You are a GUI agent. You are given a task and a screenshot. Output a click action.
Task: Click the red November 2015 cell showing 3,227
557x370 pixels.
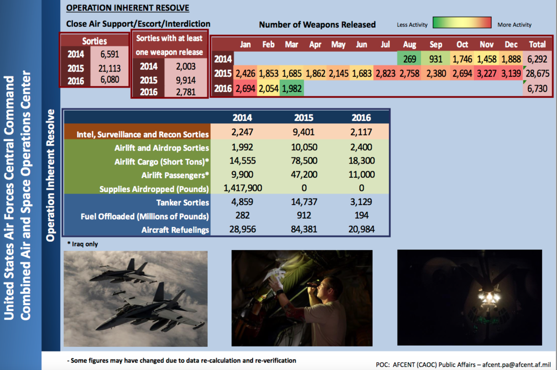pos(487,74)
